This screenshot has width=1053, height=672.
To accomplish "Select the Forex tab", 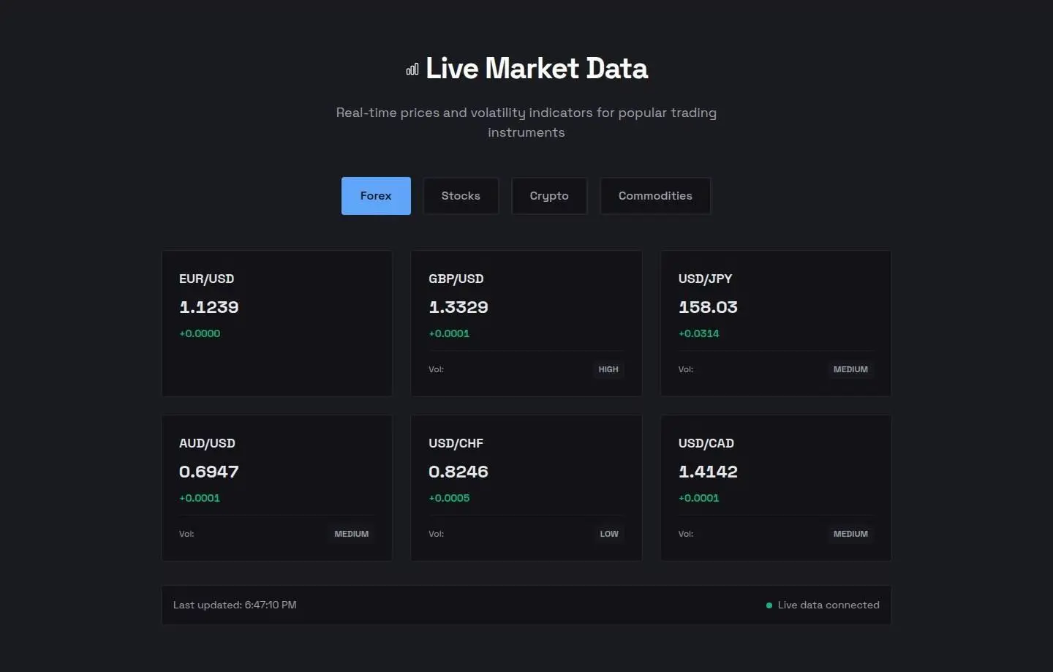I will tap(376, 196).
